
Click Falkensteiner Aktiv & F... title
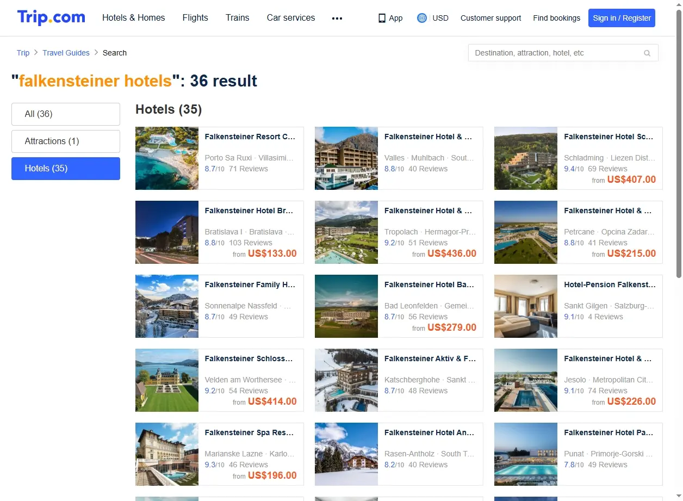430,359
